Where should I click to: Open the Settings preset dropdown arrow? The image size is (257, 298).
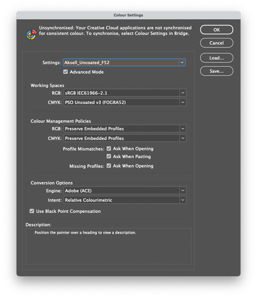tap(182, 62)
